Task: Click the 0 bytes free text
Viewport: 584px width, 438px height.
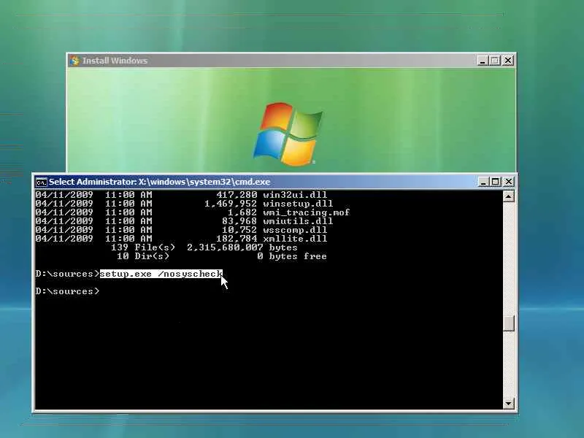Action: (292, 256)
